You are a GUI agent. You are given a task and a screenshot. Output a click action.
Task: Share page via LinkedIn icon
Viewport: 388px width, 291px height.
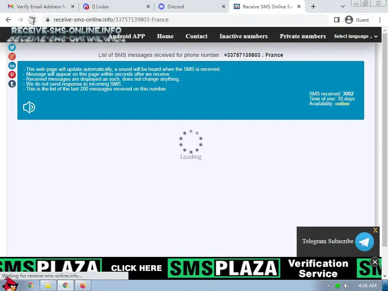pos(12,66)
